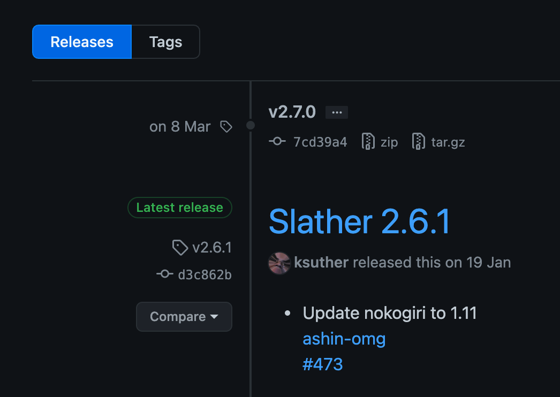Click the zip file archive icon
This screenshot has height=397, width=560.
368,141
